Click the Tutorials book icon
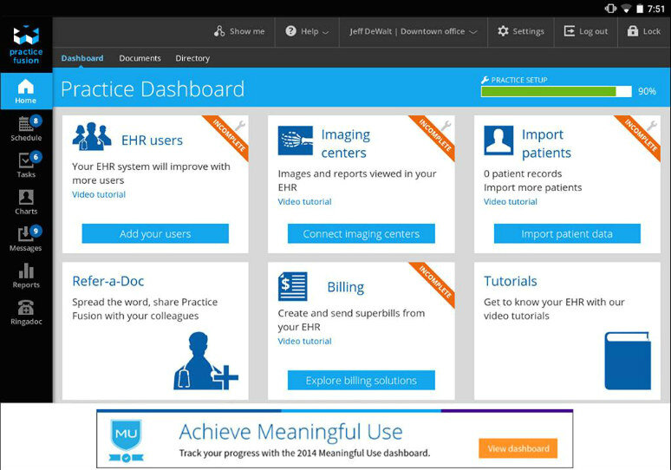671x470 pixels. point(628,360)
